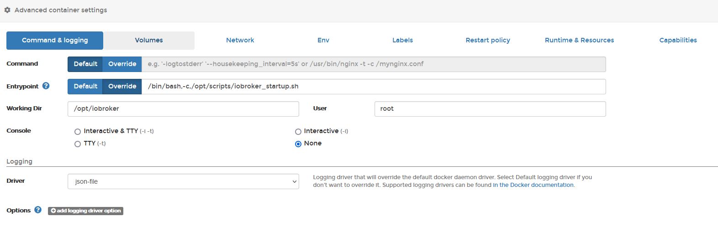
Task: Go to the Env tab
Action: (x=323, y=40)
